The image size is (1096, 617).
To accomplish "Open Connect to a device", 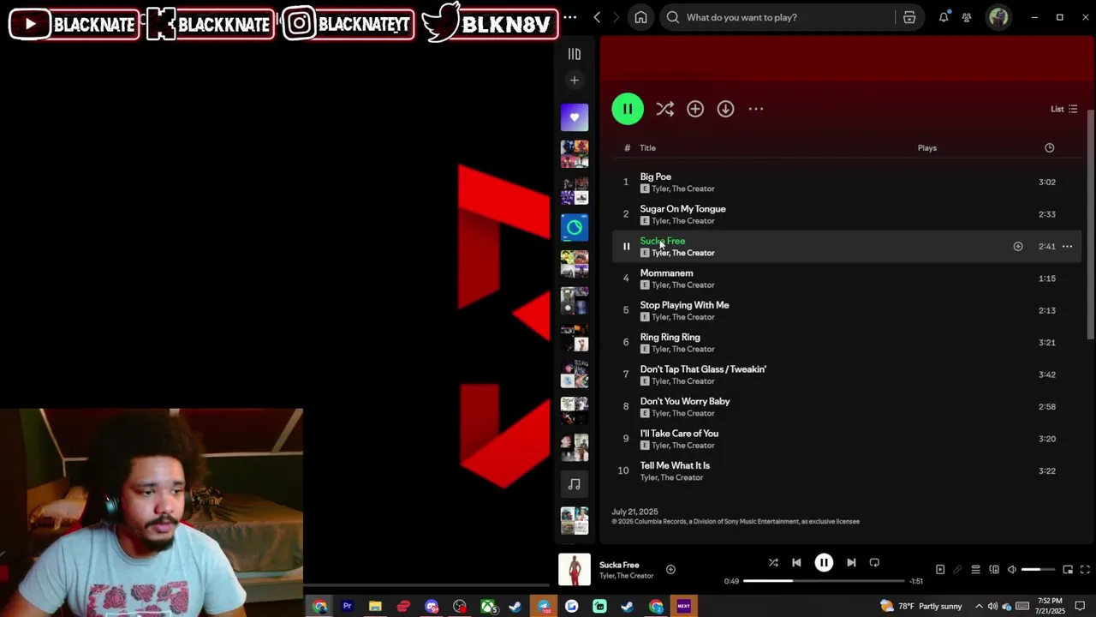I will (994, 570).
